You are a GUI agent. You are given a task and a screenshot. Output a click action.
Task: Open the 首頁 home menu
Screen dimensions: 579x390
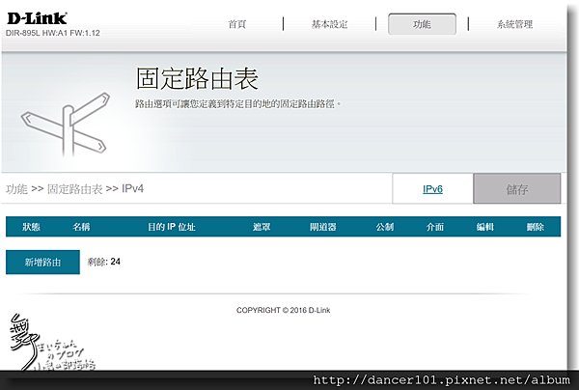pos(236,24)
